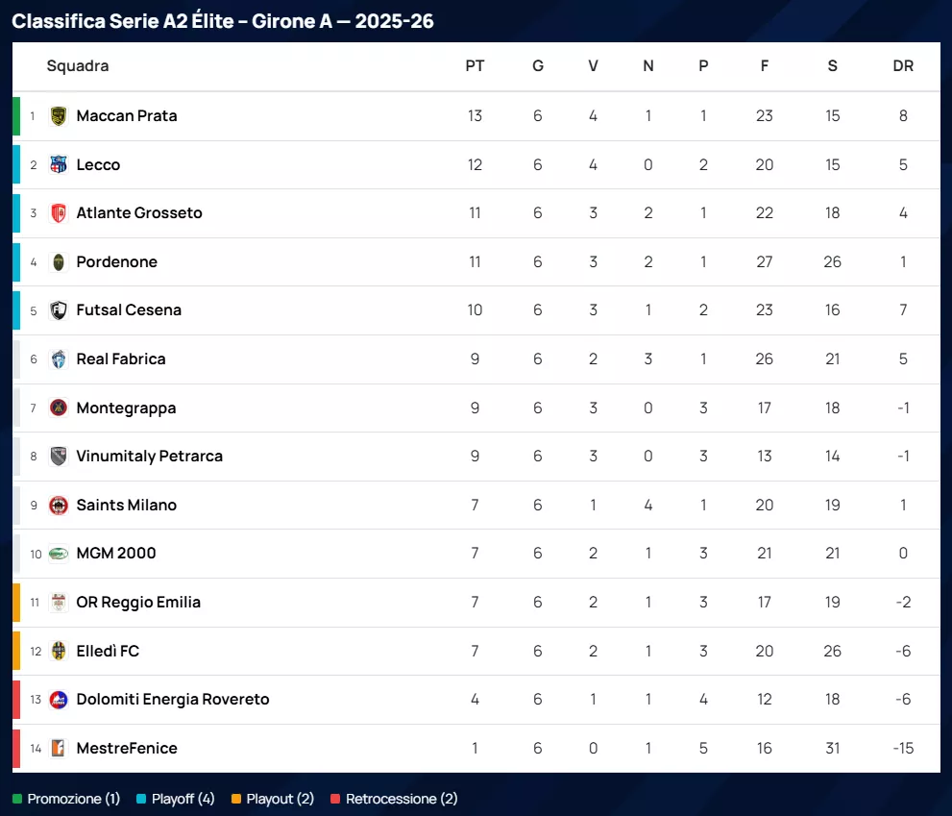Click the green Promozione legend swatch

click(17, 799)
